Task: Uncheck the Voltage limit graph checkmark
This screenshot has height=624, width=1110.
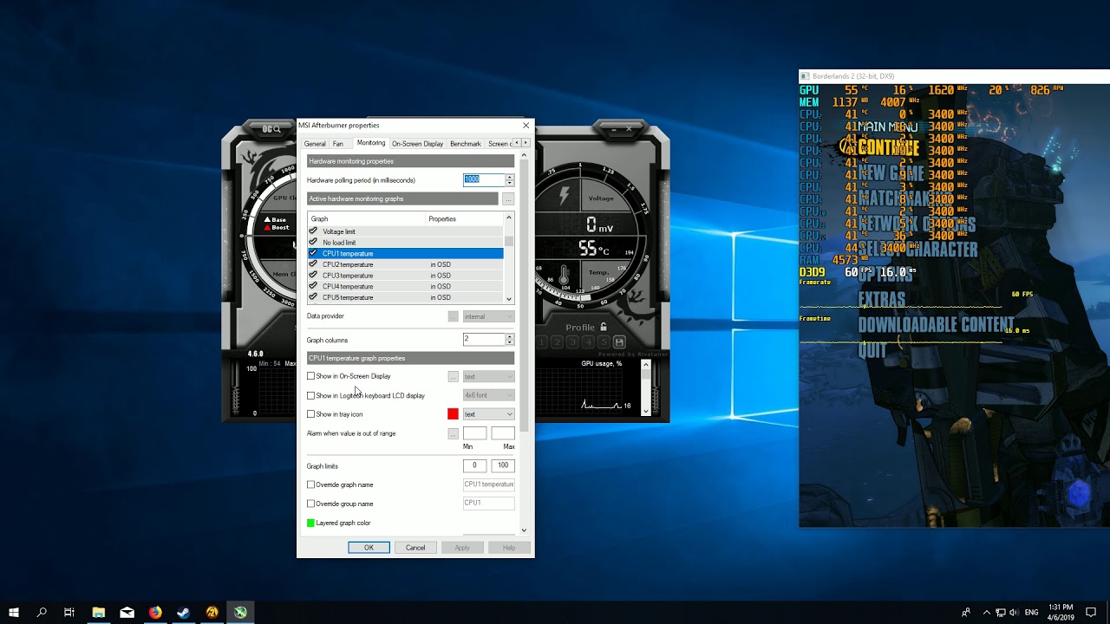Action: tap(313, 231)
